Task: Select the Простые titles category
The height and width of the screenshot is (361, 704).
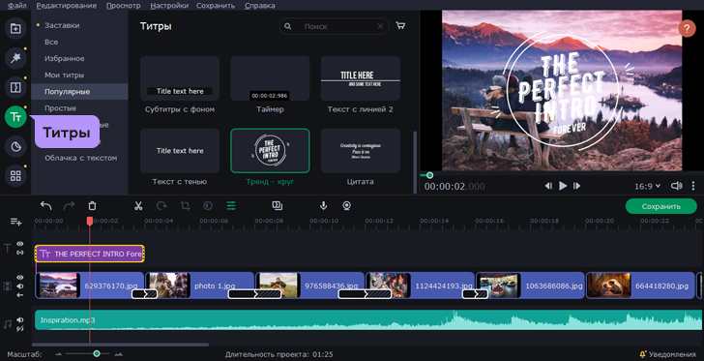Action: [x=60, y=108]
